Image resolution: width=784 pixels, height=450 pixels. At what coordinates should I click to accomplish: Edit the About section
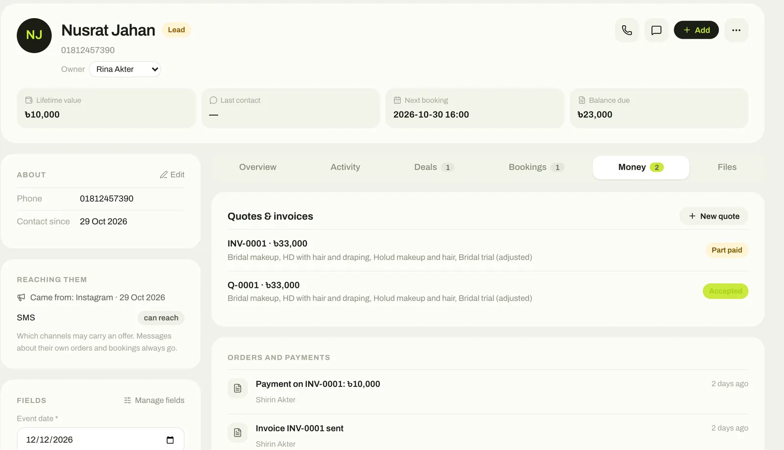(x=172, y=175)
